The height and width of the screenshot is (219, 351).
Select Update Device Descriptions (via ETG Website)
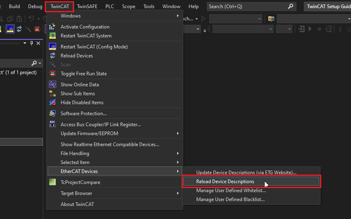[x=251, y=173]
